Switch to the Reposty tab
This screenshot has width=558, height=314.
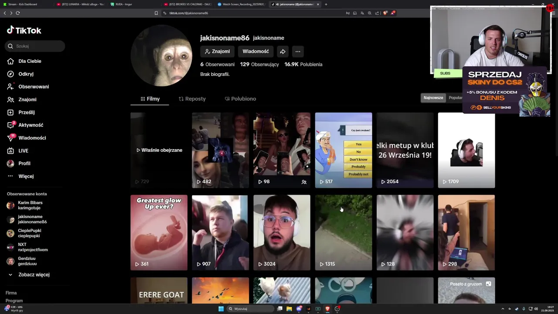192,99
